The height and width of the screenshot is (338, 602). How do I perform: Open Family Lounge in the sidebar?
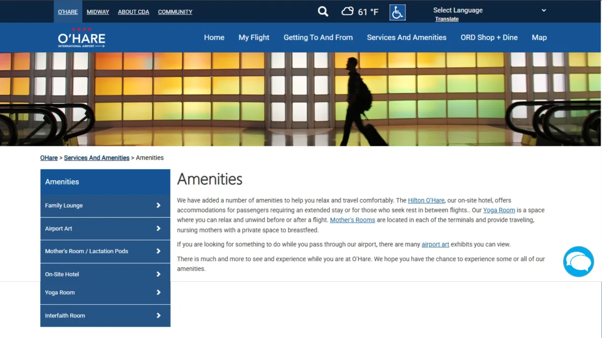105,206
